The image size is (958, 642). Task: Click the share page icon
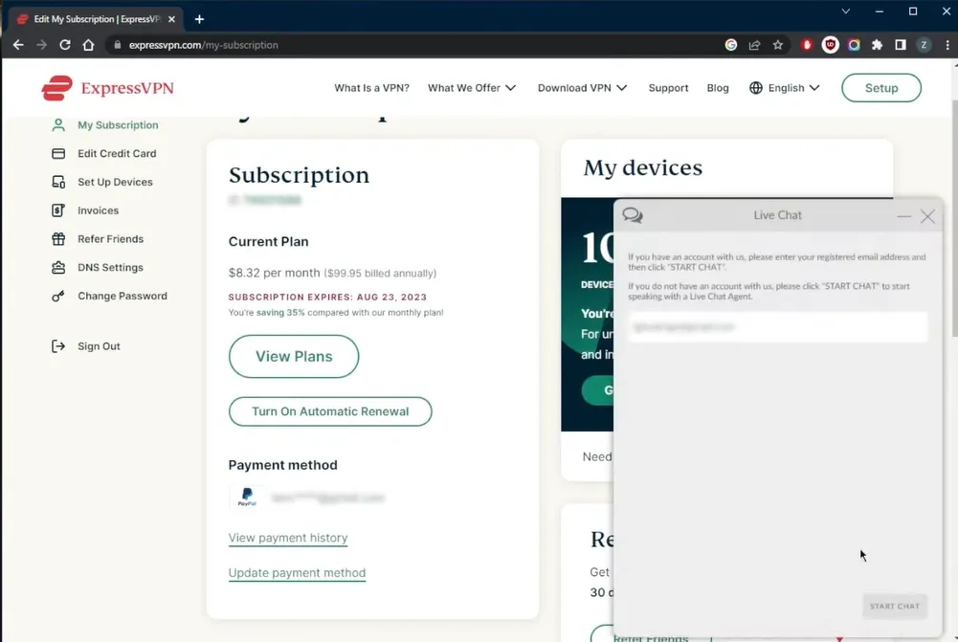tap(754, 45)
